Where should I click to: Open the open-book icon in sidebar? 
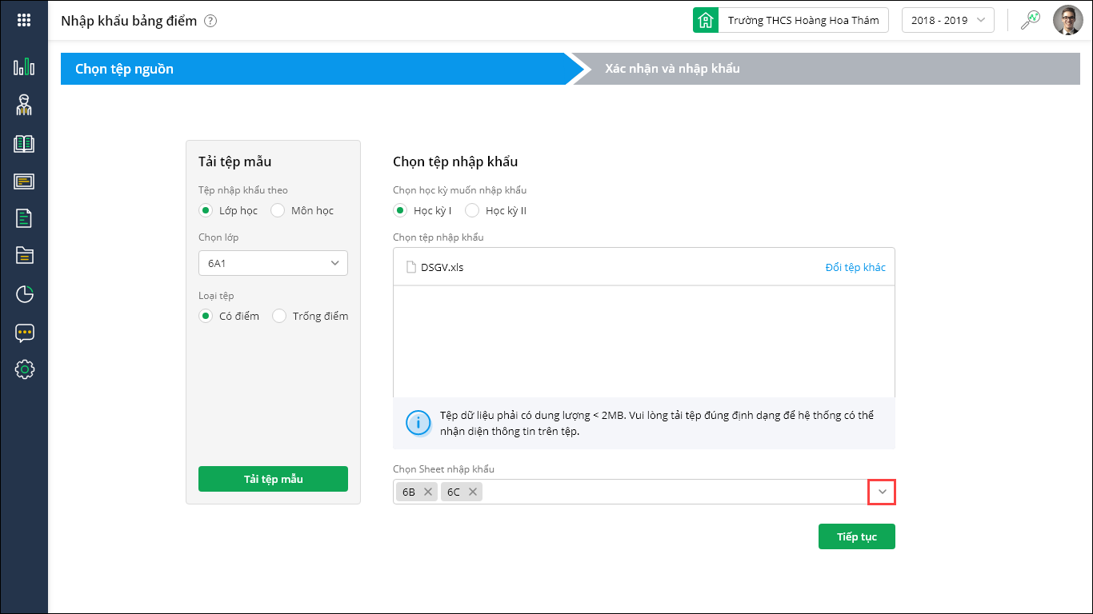coord(24,144)
